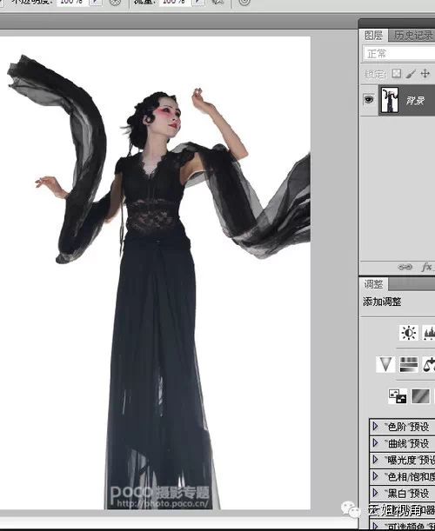Switch to the 历史记录 tab

click(413, 36)
